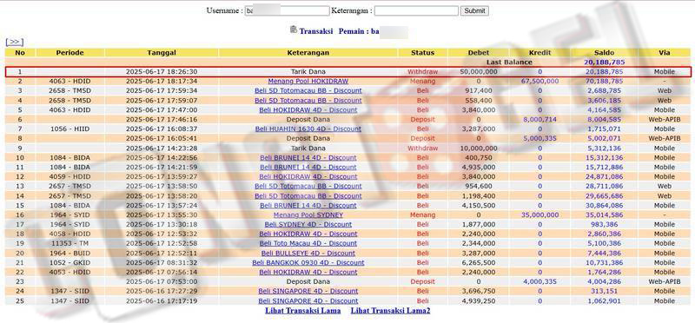Viewport: 695px width, 323px height.
Task: Open Beli BULLSEYE 4D - Discount link
Action: pos(308,253)
